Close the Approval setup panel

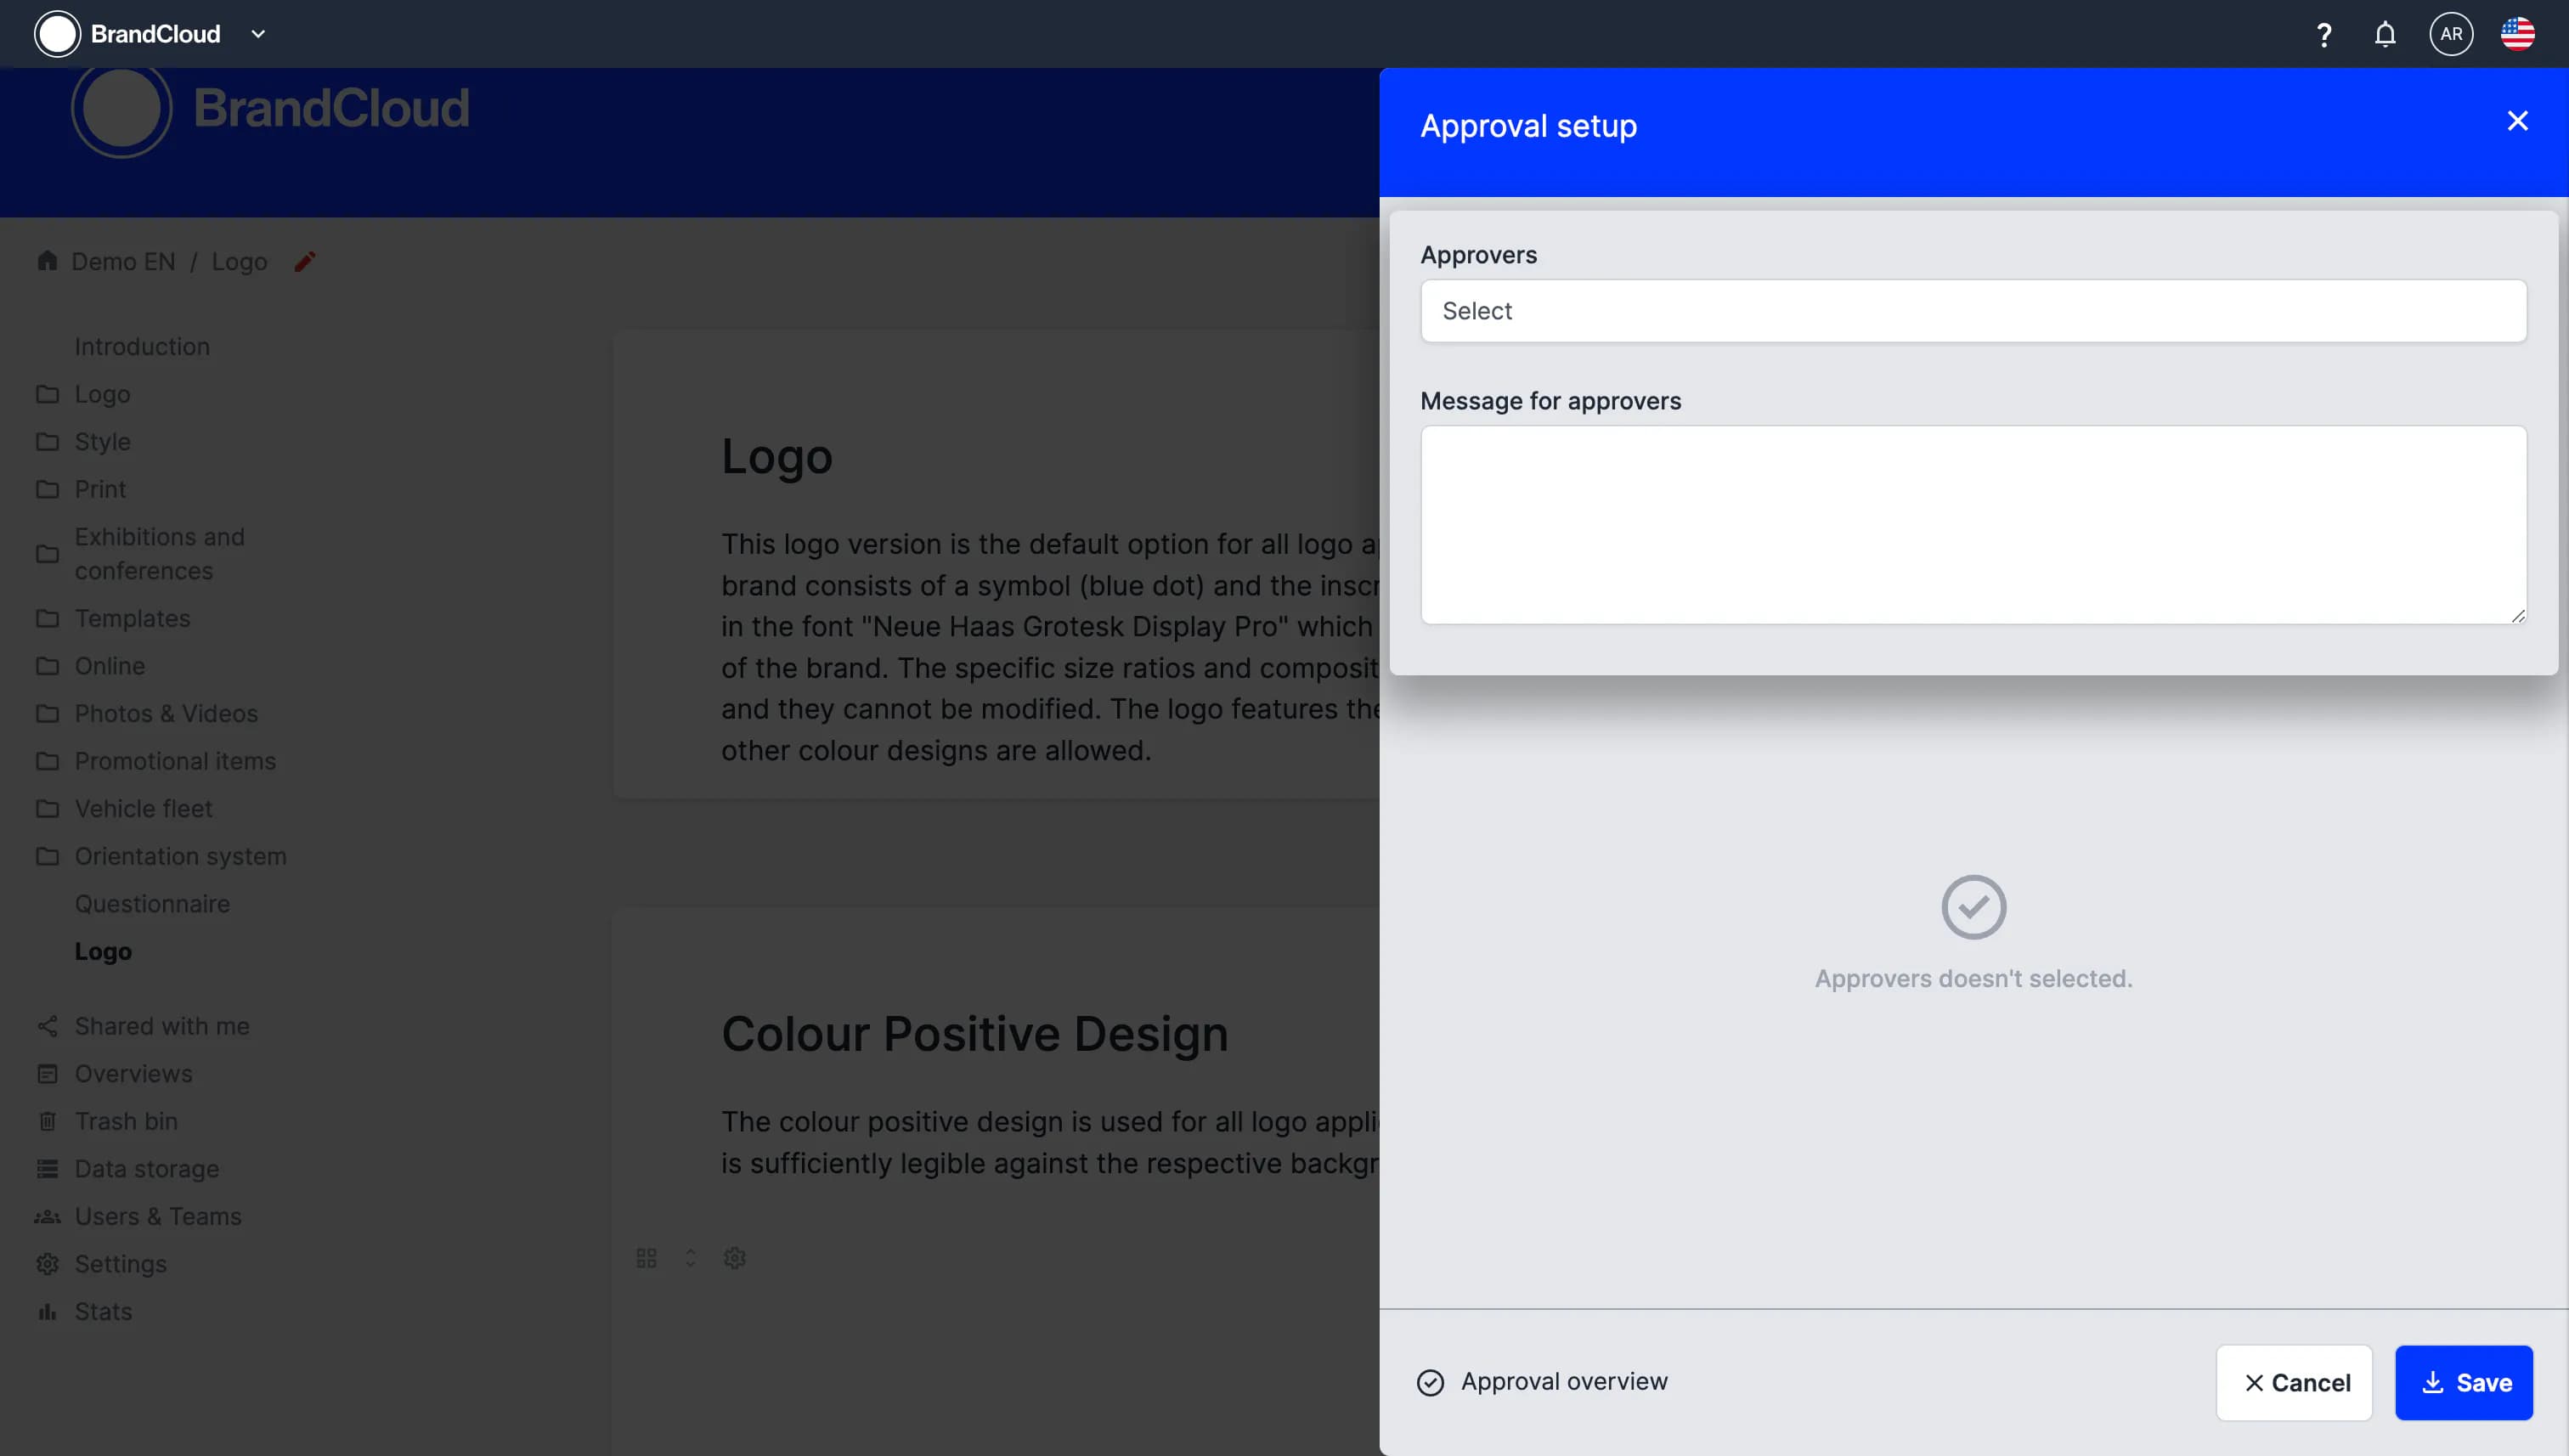click(x=2517, y=121)
